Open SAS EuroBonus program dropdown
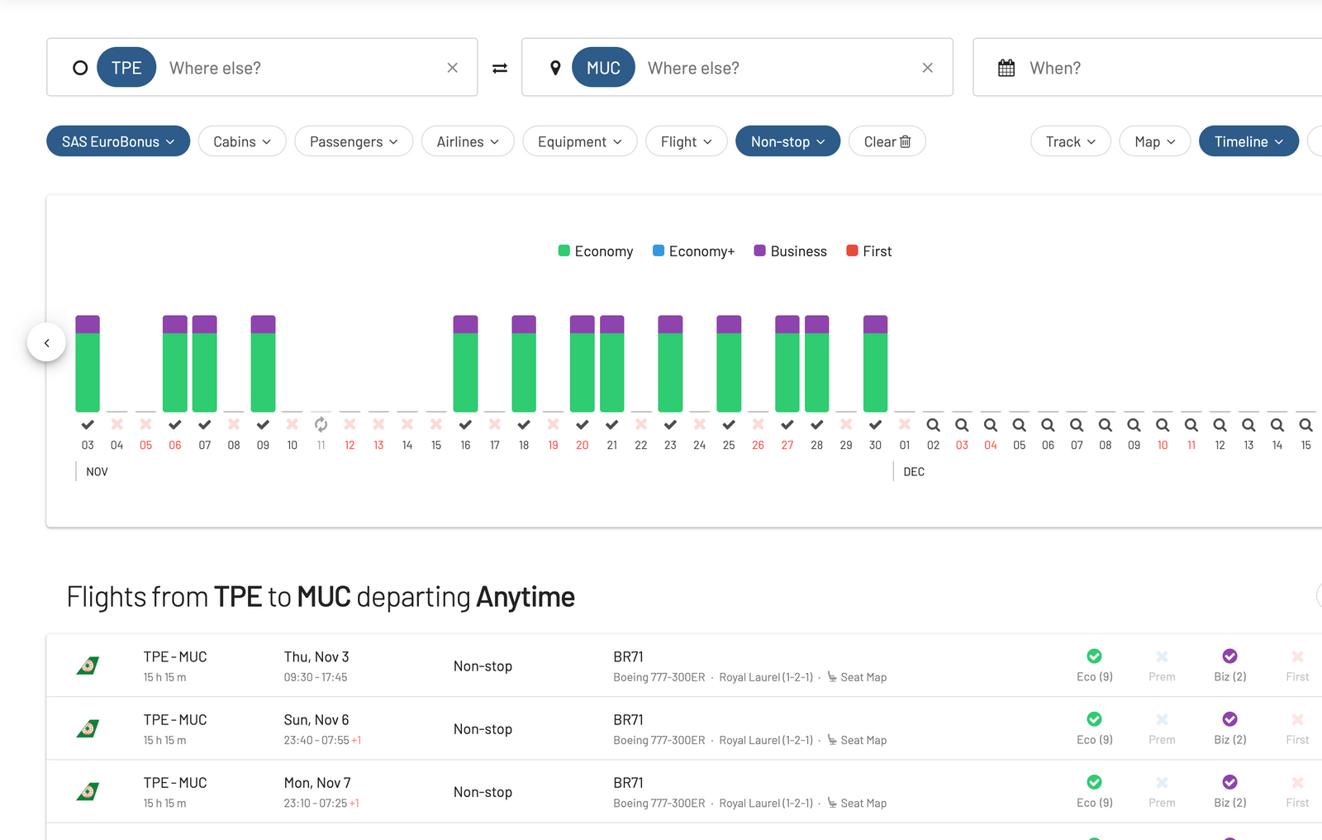 pos(118,141)
